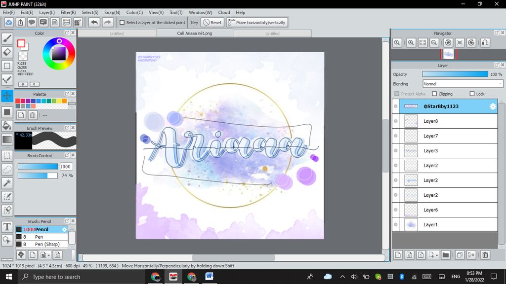Select the rectangular Select tool
This screenshot has width=506, height=284.
7,155
